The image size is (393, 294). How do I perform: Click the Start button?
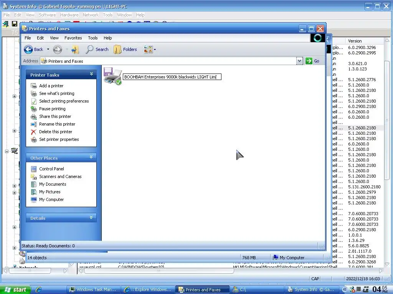coord(15,289)
